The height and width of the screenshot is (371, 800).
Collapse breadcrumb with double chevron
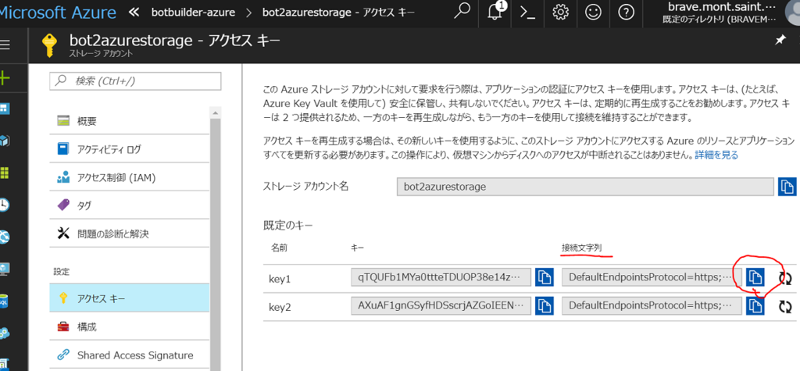(x=134, y=12)
